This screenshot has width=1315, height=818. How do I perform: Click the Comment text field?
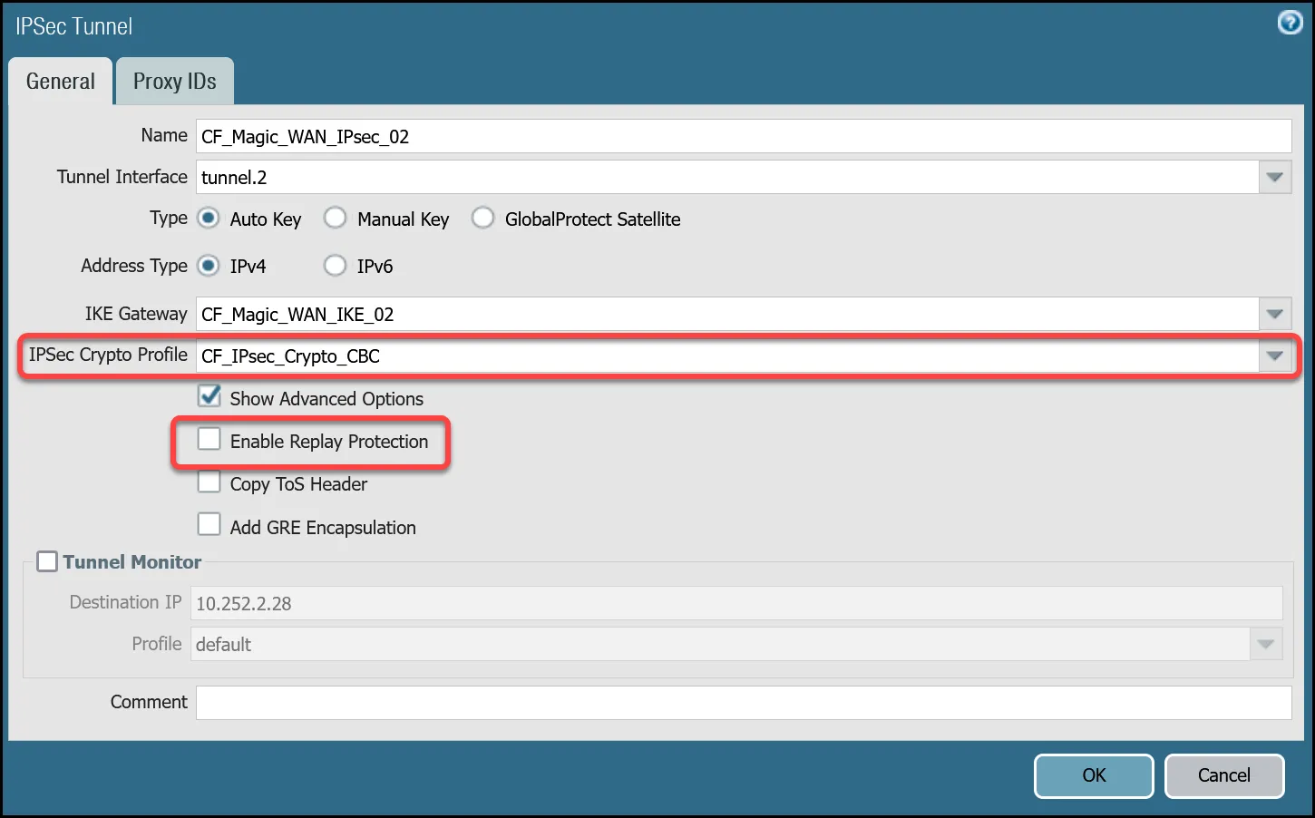tap(743, 703)
